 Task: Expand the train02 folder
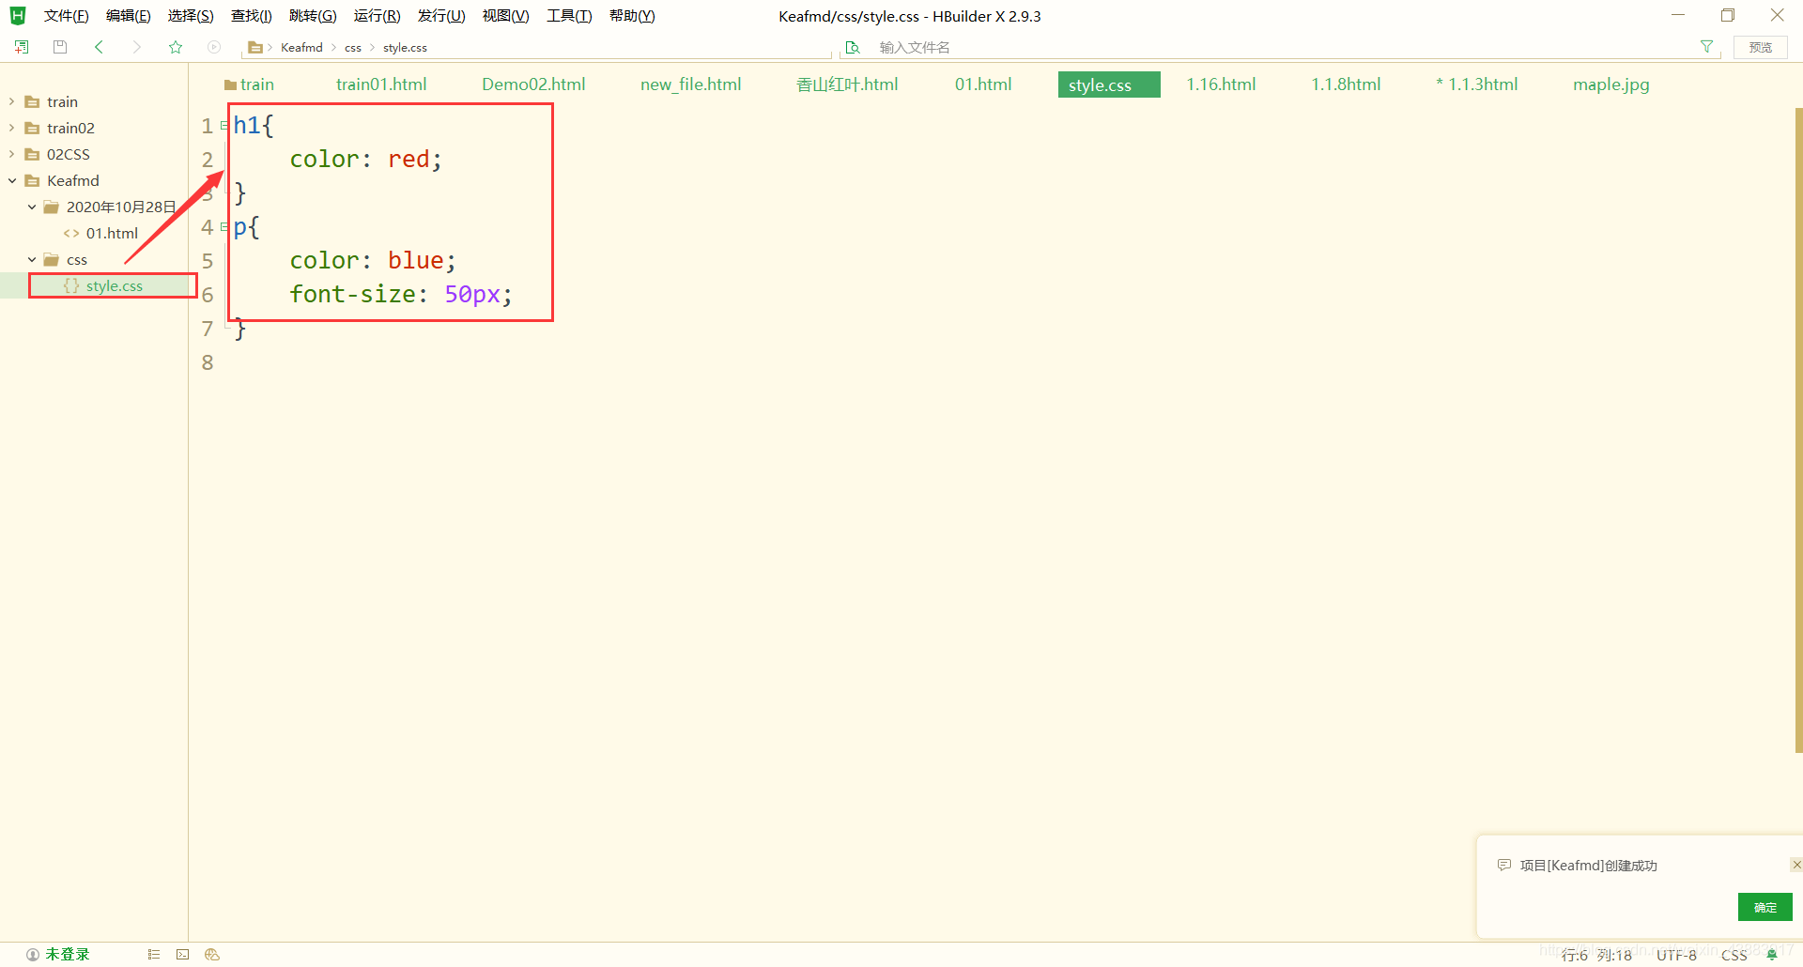pos(11,128)
